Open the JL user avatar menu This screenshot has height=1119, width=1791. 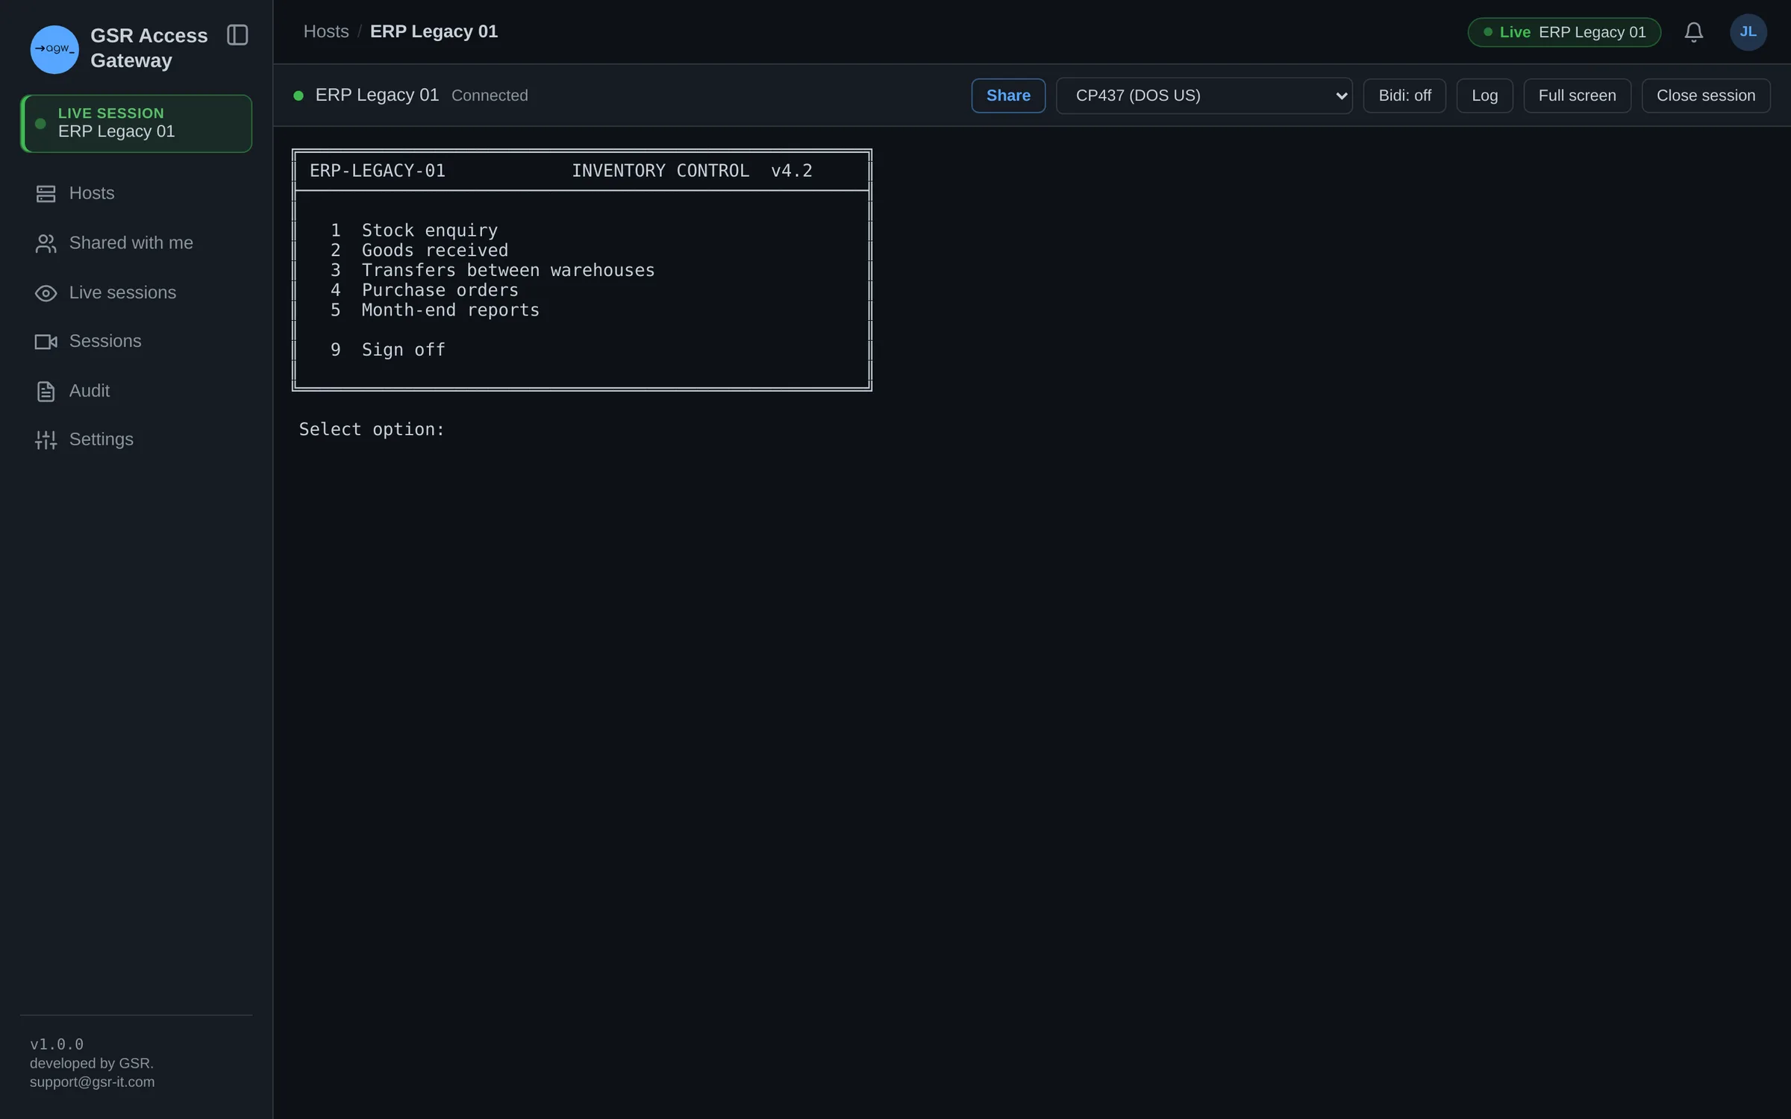(1748, 32)
